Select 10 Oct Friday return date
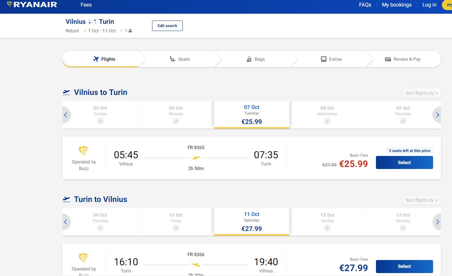 176,222
